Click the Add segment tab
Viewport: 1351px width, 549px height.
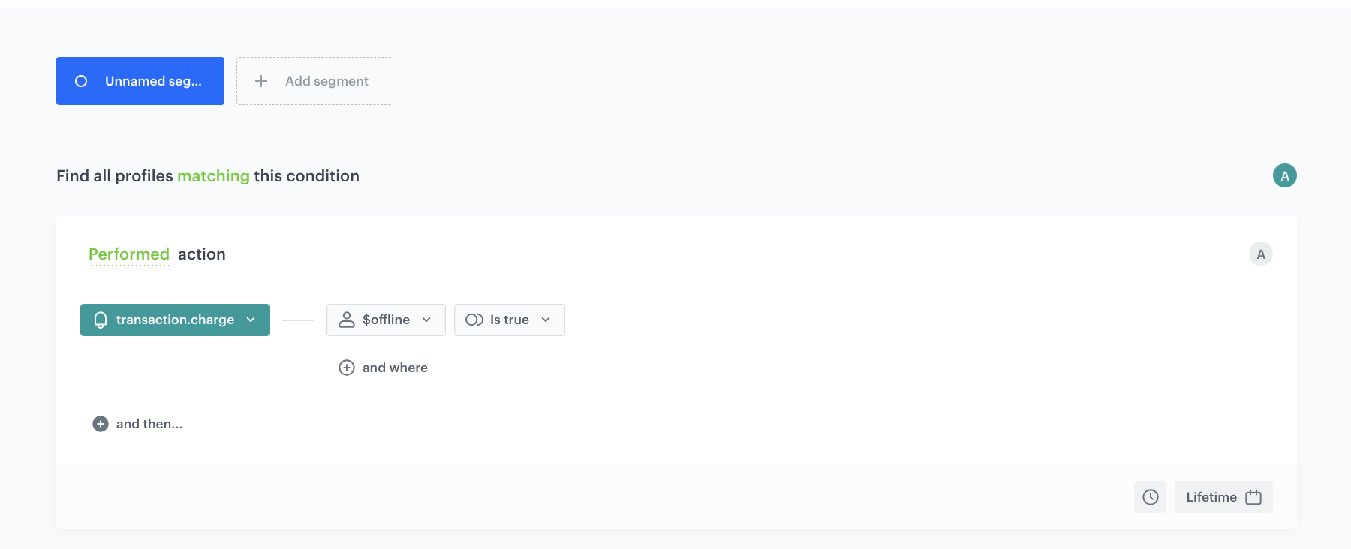pyautogui.click(x=326, y=81)
